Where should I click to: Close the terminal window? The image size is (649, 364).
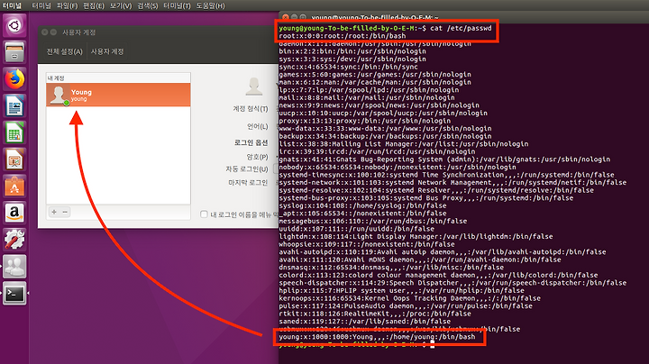(286, 17)
